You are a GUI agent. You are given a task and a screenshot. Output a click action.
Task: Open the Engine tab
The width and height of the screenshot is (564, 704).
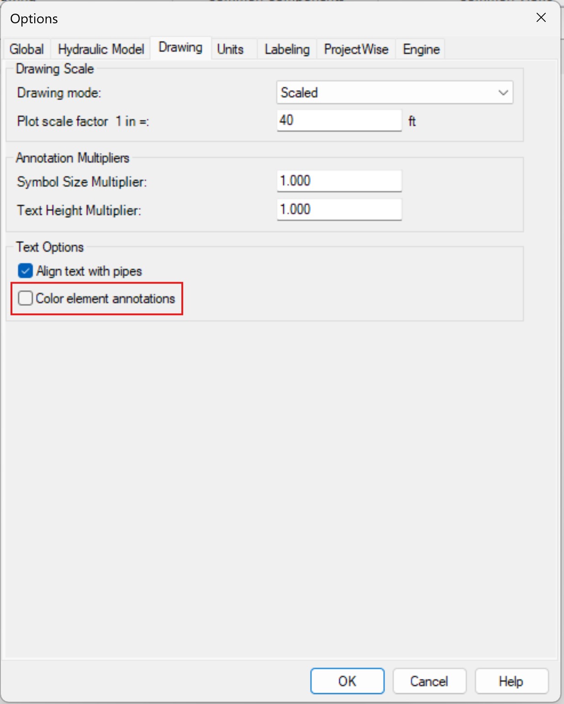[421, 49]
